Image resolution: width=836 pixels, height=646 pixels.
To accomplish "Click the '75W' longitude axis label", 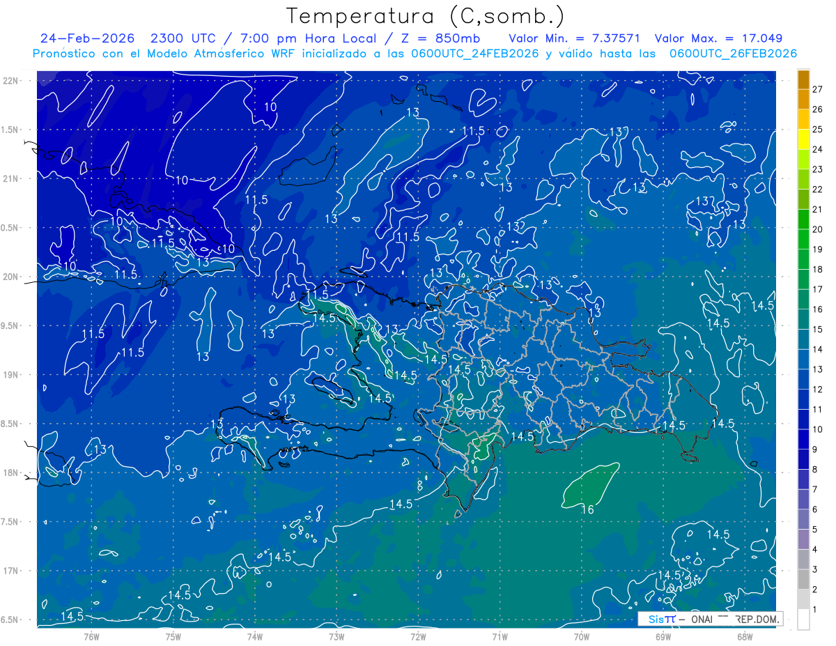I will [173, 636].
